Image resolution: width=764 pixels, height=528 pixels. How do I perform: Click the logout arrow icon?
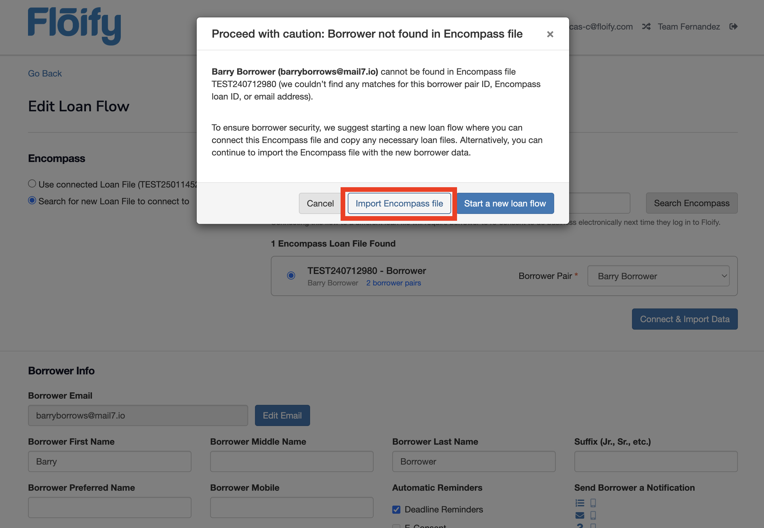(x=733, y=26)
